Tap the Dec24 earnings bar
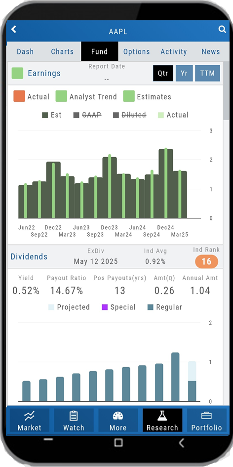The height and width of the screenshot is (467, 233). tap(166, 183)
